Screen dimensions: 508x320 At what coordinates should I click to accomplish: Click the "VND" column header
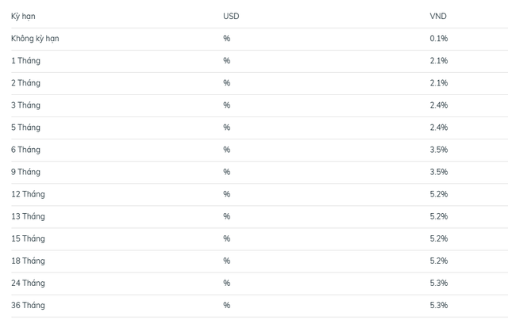pyautogui.click(x=439, y=16)
